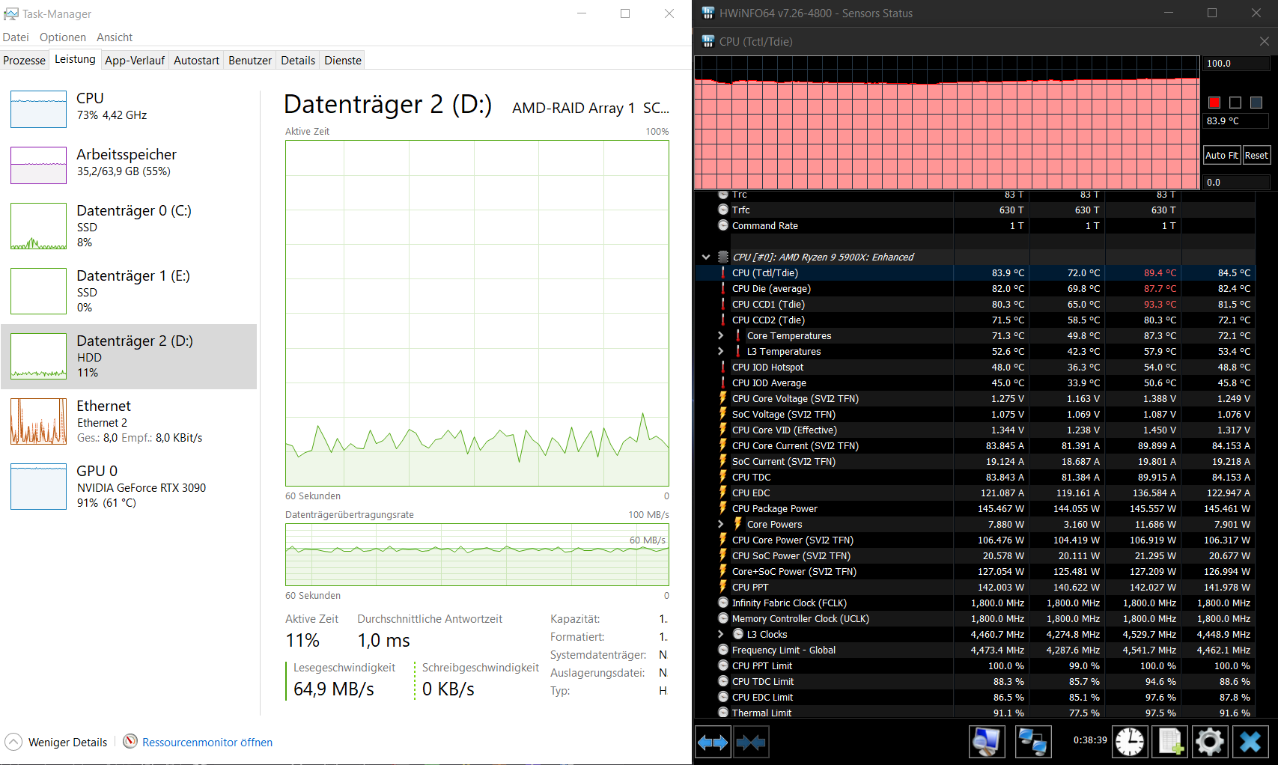
Task: Click the clock icon beside Infinity Fabric Clock
Action: click(x=723, y=602)
